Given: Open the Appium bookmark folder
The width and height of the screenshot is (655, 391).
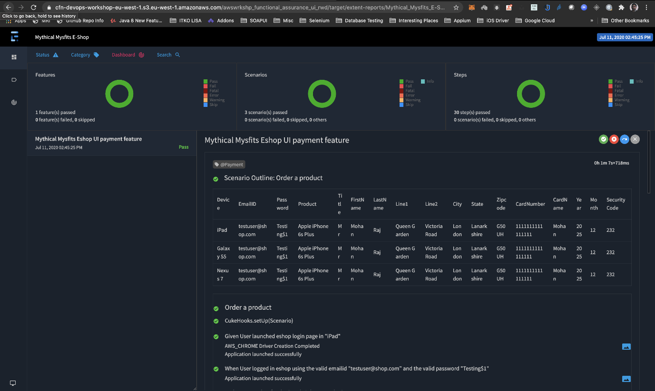Looking at the screenshot, I should (457, 20).
